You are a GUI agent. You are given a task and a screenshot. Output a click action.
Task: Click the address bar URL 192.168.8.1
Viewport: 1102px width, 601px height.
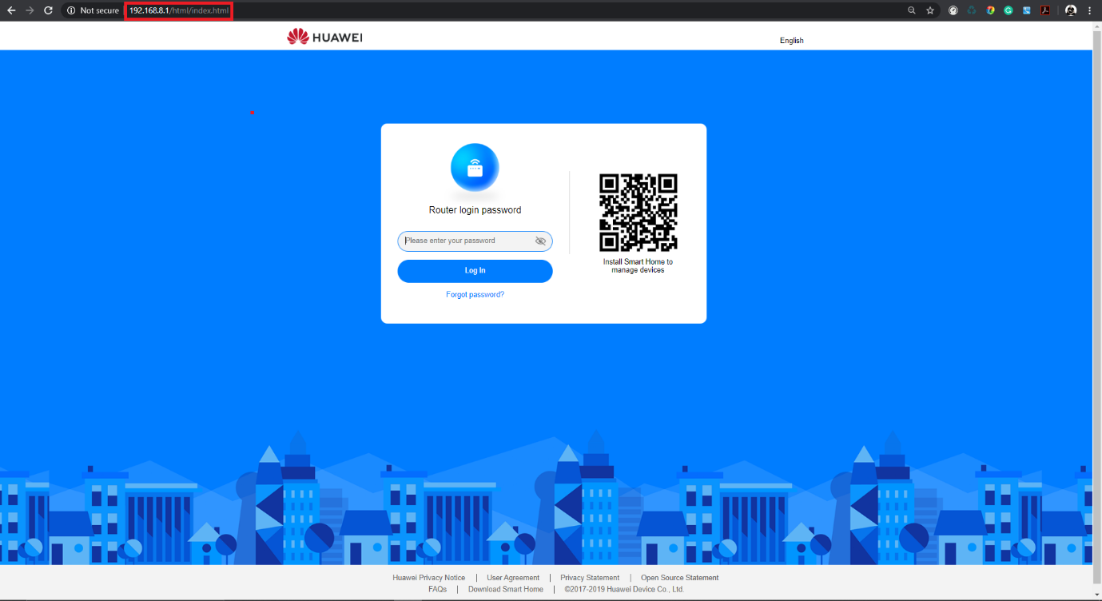(x=179, y=10)
